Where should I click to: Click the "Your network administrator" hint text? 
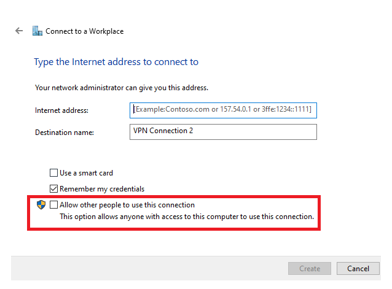tap(122, 88)
